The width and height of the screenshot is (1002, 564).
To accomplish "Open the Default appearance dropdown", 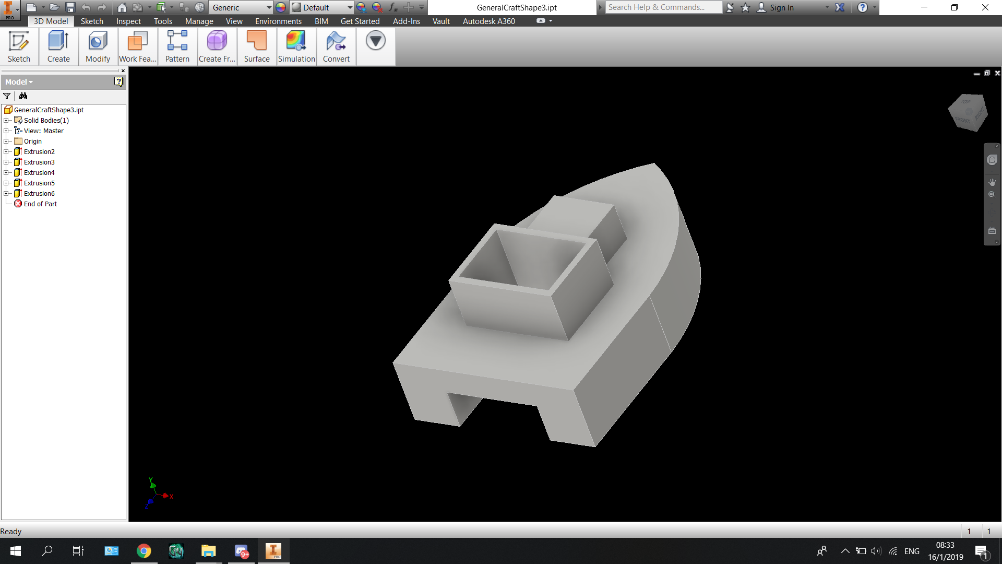I will coord(322,7).
